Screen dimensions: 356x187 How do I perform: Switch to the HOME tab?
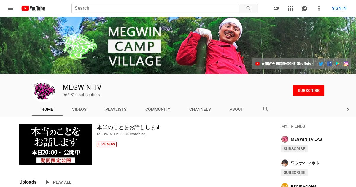tap(47, 109)
